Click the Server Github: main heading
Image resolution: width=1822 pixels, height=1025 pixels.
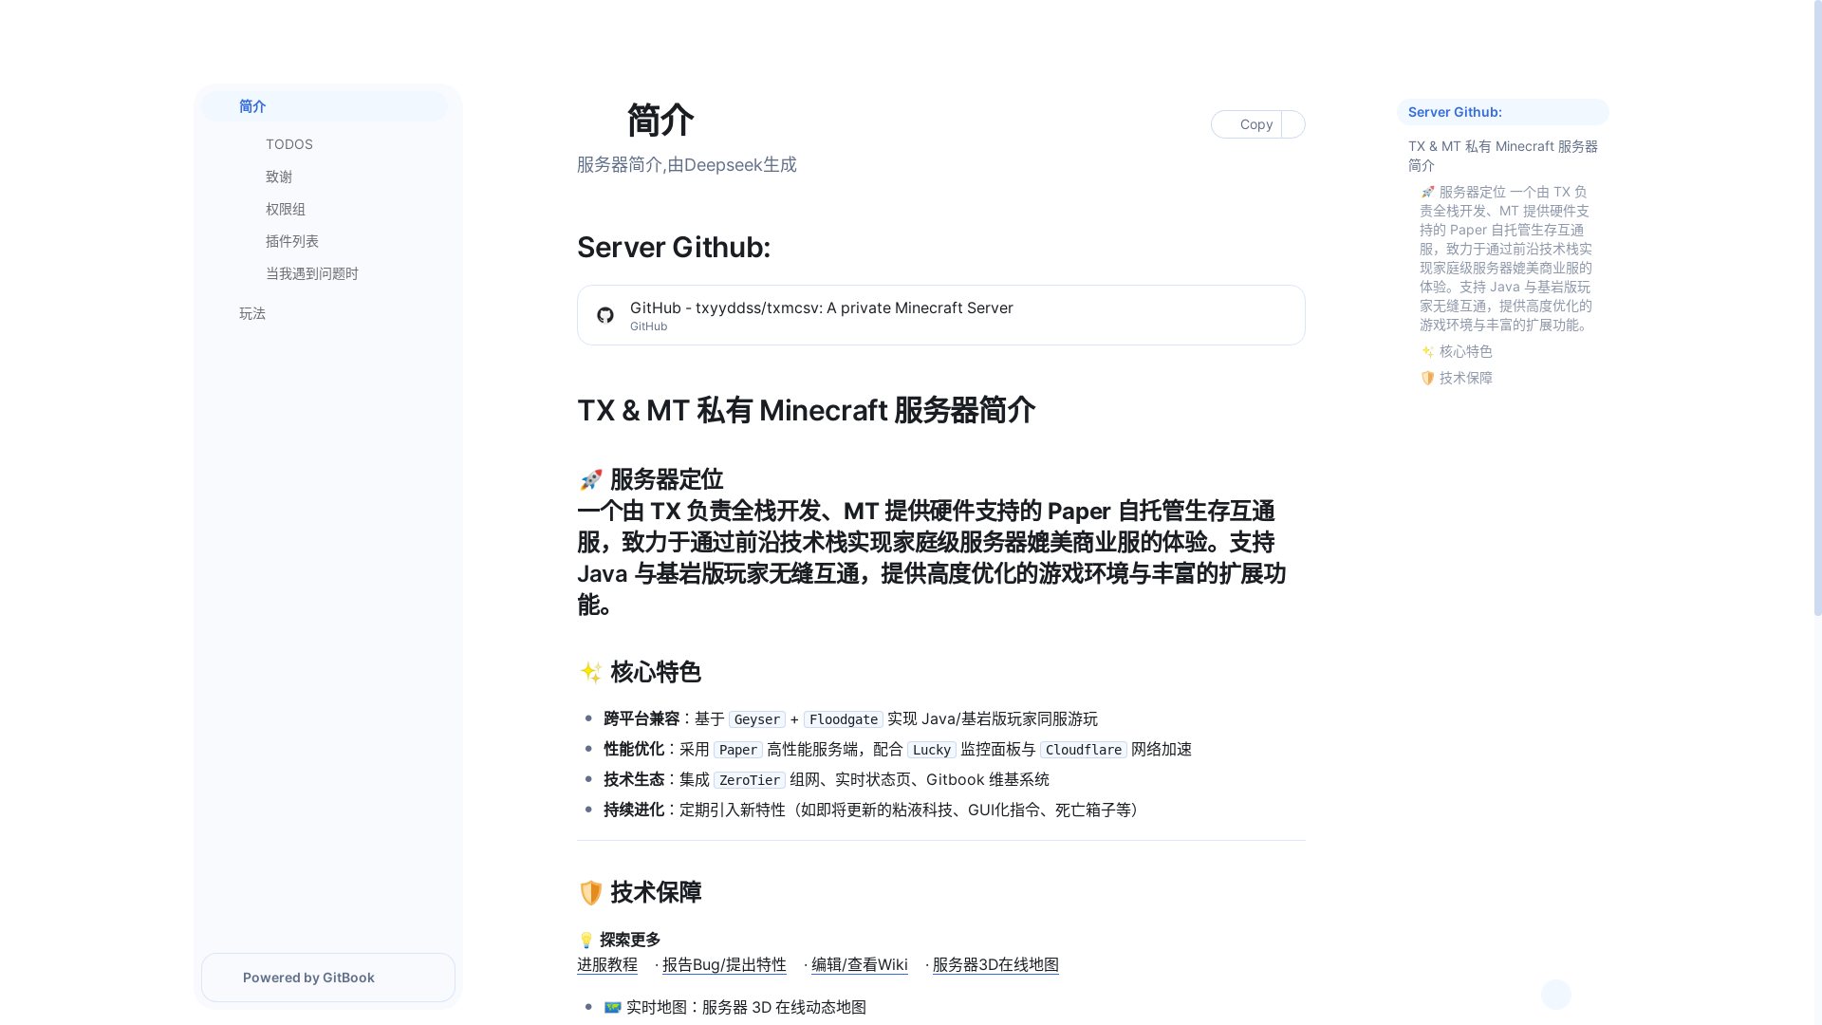point(674,247)
